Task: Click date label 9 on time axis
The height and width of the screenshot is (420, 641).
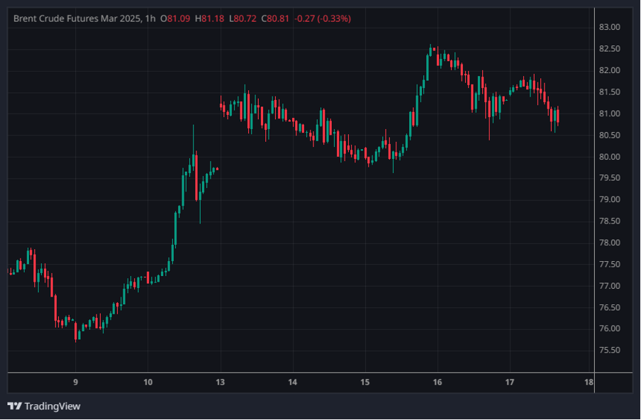Action: (x=75, y=382)
